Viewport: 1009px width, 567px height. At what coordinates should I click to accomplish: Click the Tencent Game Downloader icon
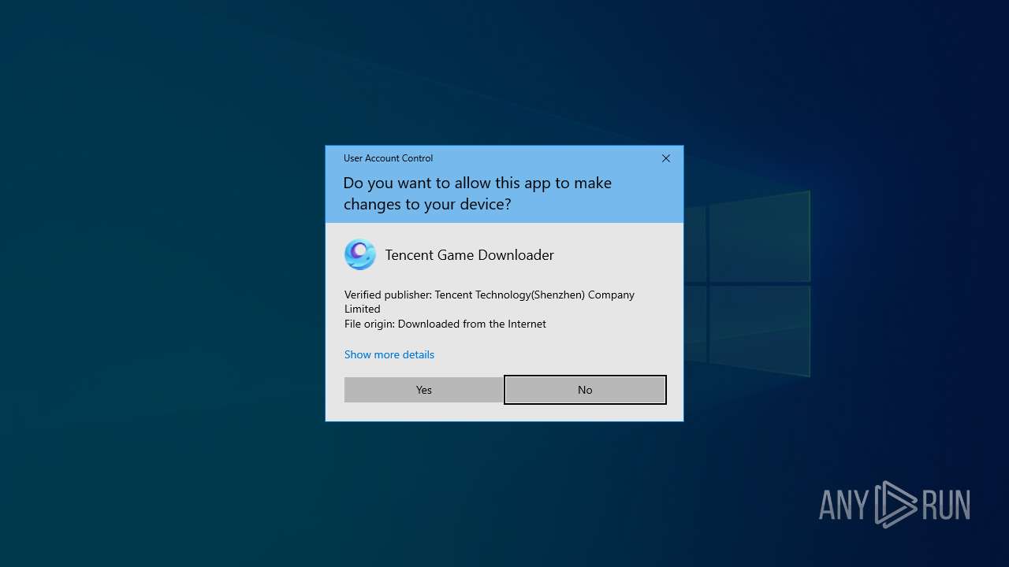(x=360, y=254)
